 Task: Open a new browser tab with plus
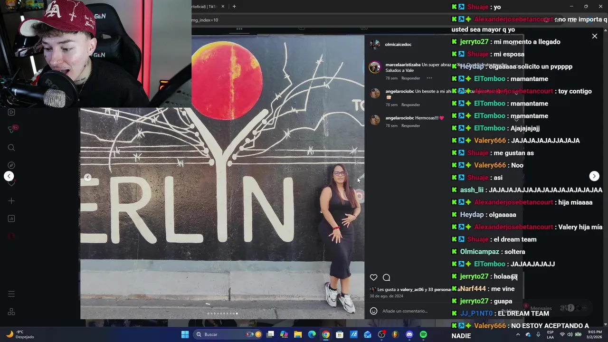[x=234, y=7]
